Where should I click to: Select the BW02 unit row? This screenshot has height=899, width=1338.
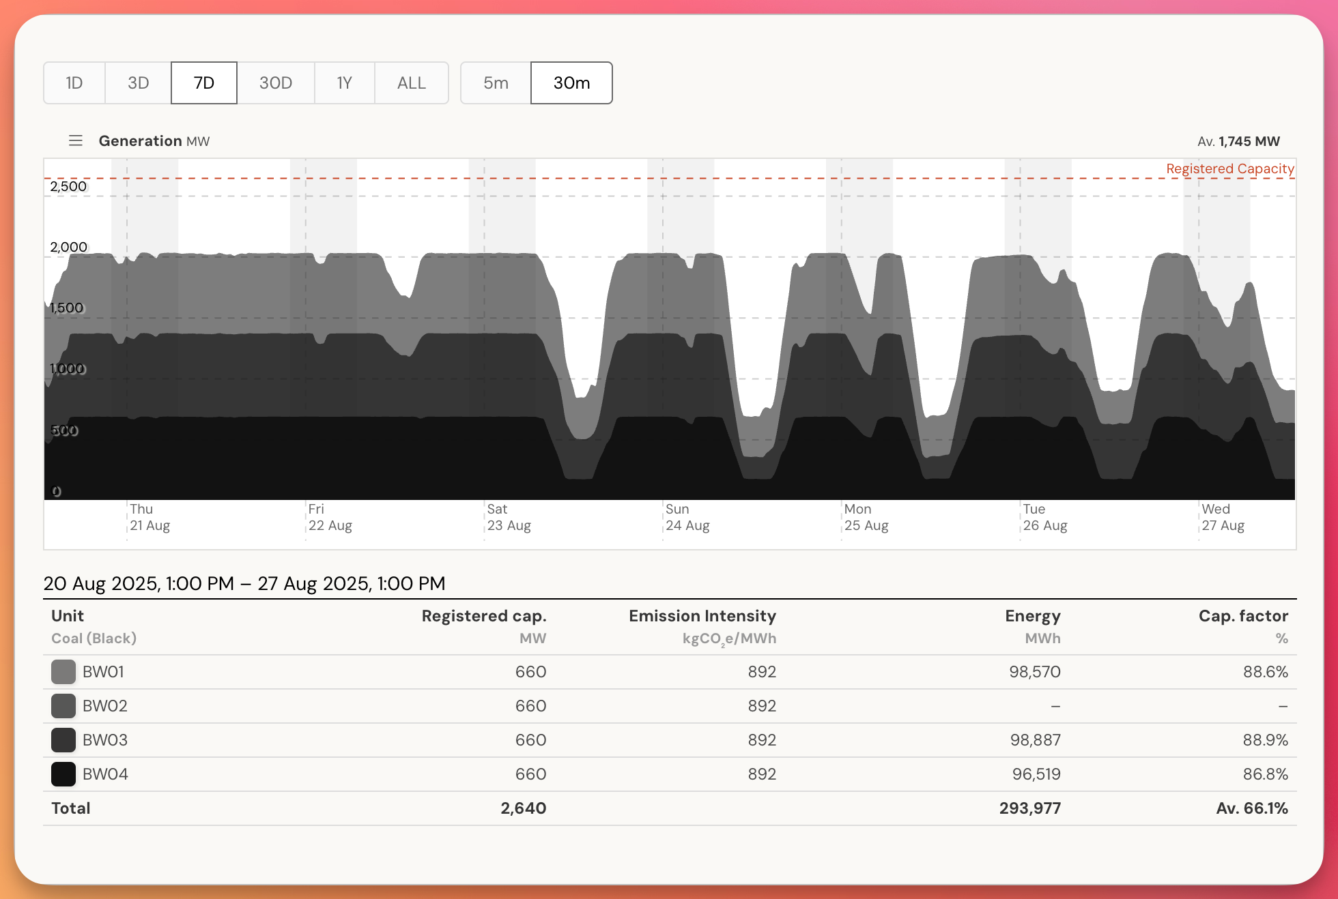[x=105, y=706]
